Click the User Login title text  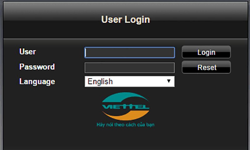[x=125, y=20]
